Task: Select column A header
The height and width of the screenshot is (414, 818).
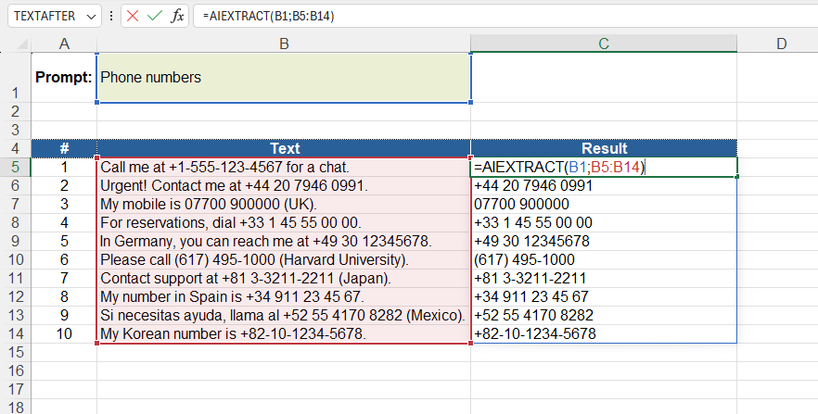Action: [x=64, y=44]
